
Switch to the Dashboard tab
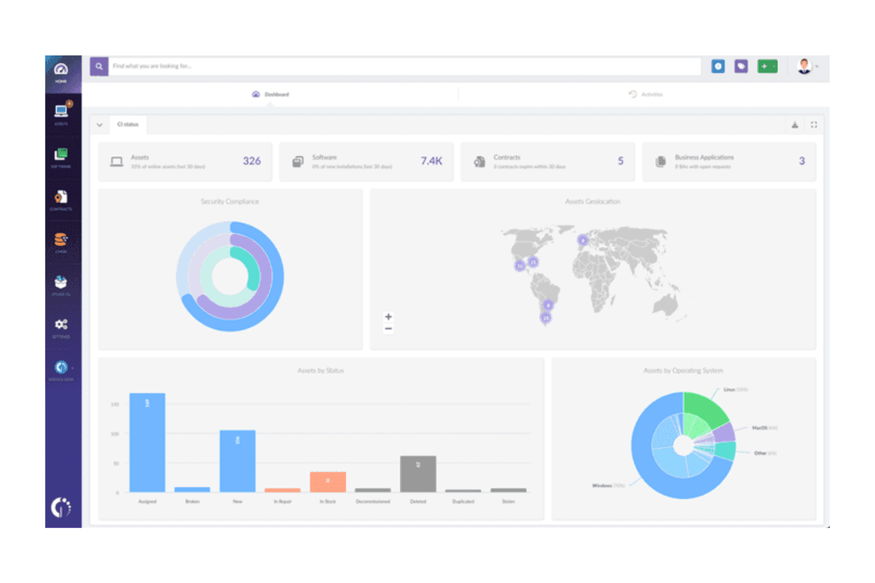pyautogui.click(x=271, y=95)
